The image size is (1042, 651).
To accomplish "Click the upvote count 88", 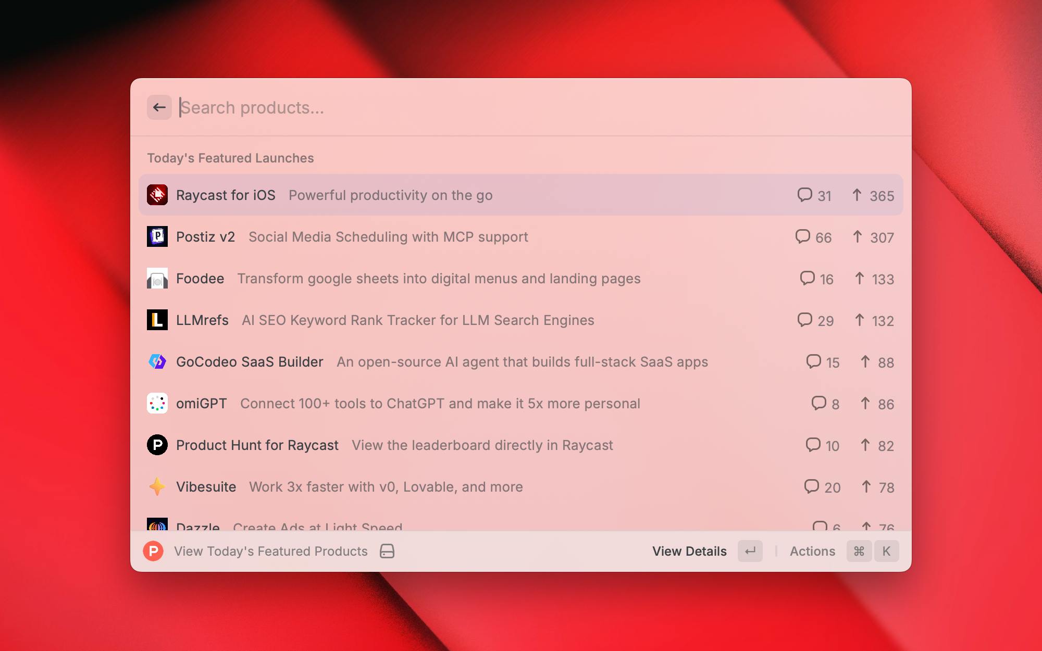I will 886,362.
